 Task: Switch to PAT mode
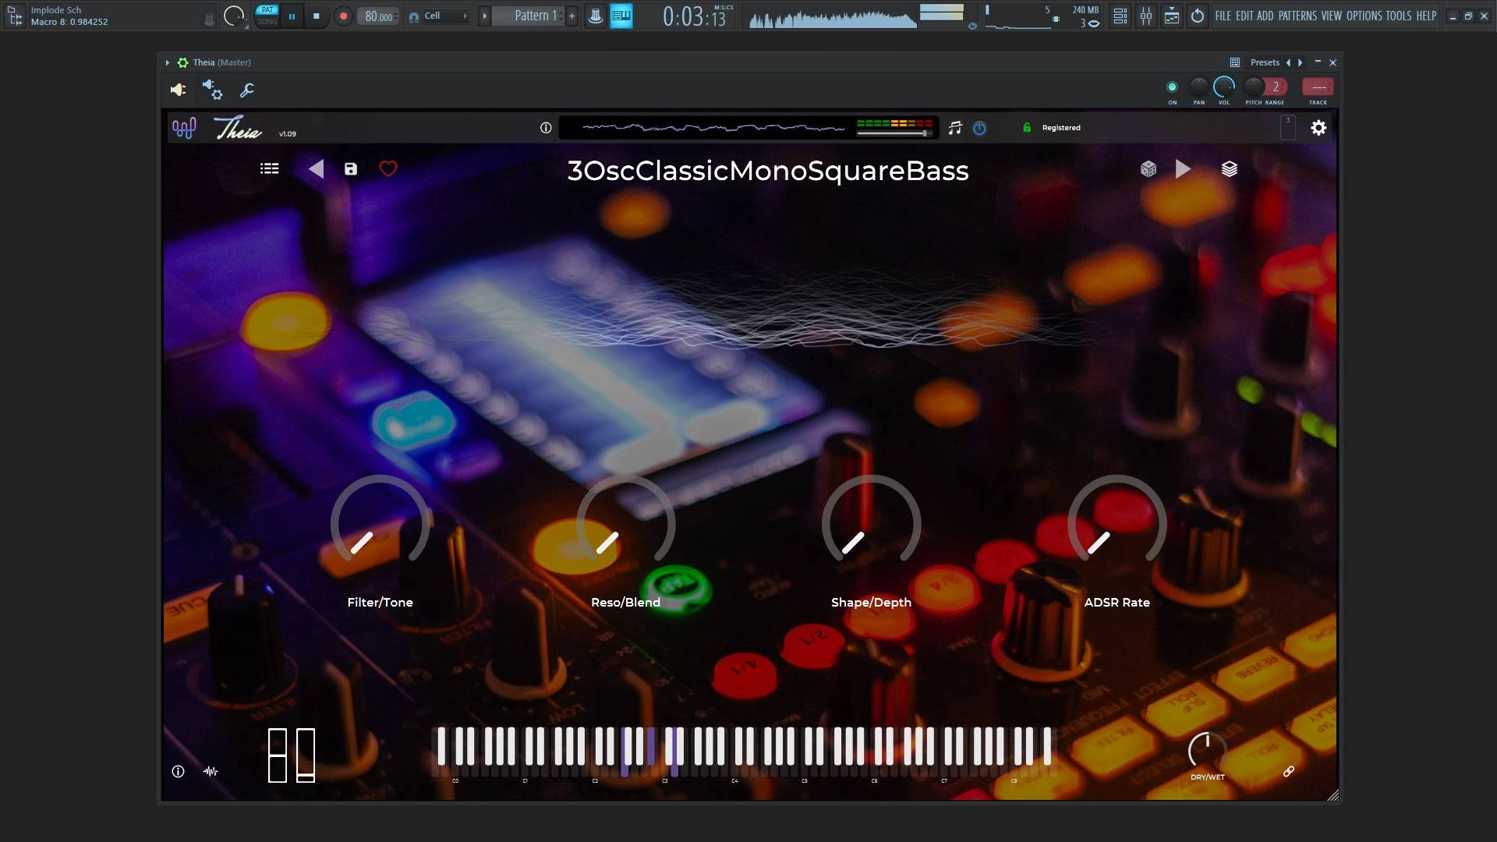(267, 10)
